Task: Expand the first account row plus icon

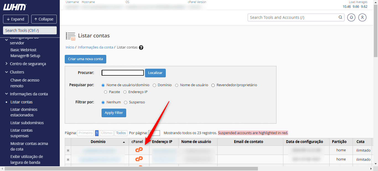Action: (68, 150)
